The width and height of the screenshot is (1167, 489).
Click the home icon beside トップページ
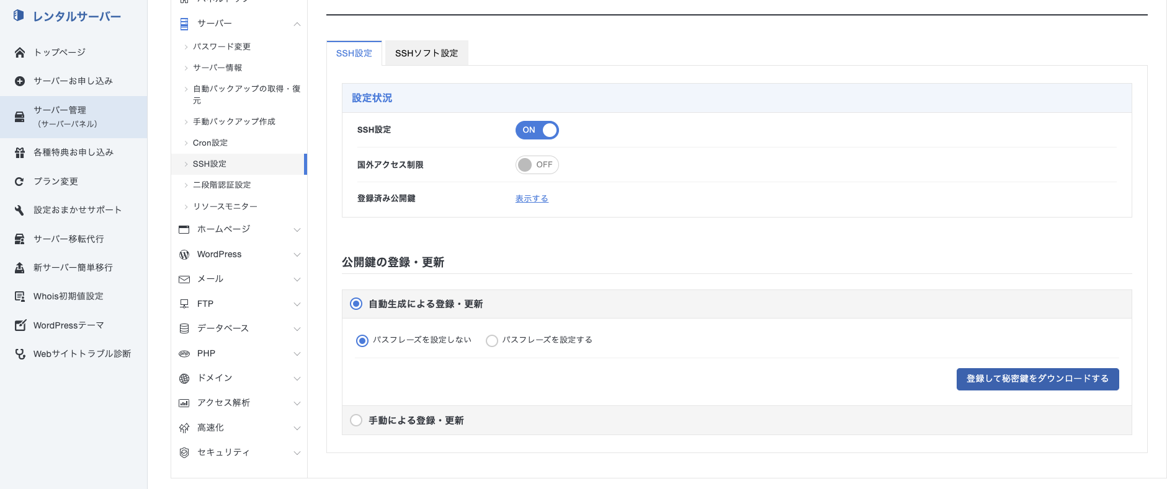coord(20,53)
